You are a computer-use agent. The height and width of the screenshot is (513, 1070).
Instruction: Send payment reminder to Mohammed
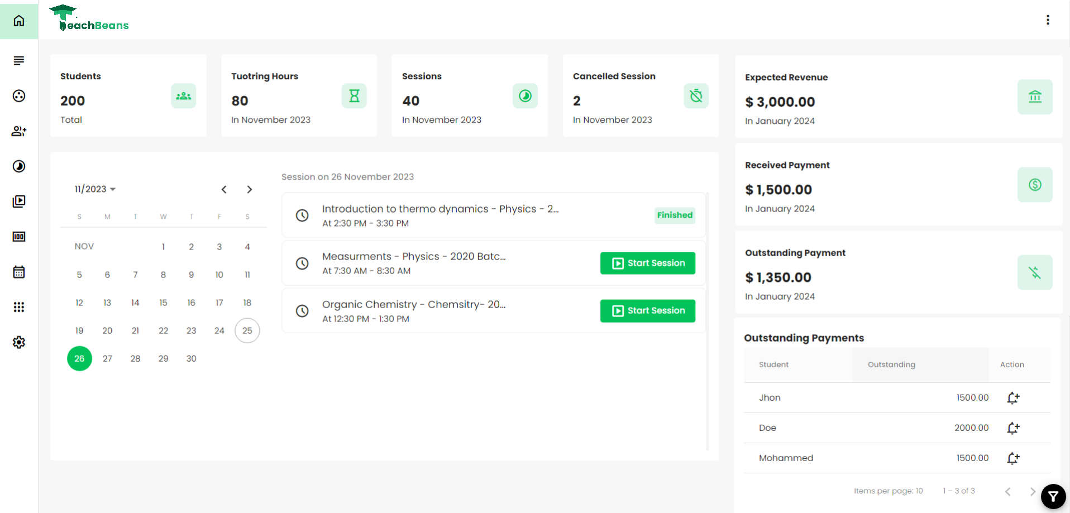[1013, 458]
